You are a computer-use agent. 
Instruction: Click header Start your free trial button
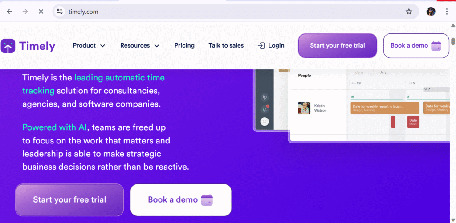pos(338,45)
